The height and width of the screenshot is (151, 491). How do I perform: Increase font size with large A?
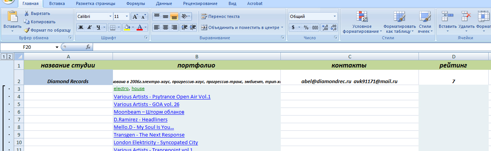[135, 16]
